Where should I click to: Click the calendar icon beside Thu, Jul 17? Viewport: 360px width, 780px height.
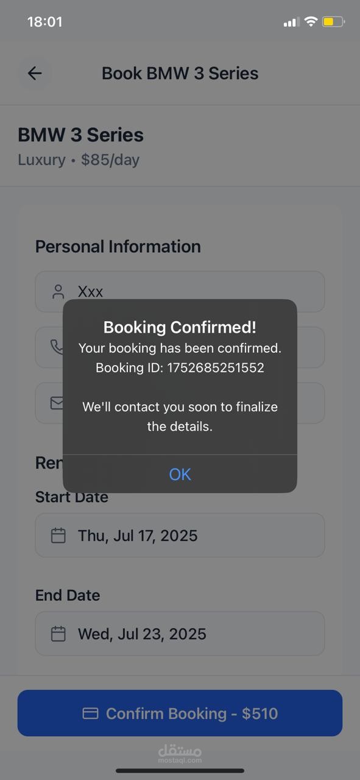click(x=58, y=536)
